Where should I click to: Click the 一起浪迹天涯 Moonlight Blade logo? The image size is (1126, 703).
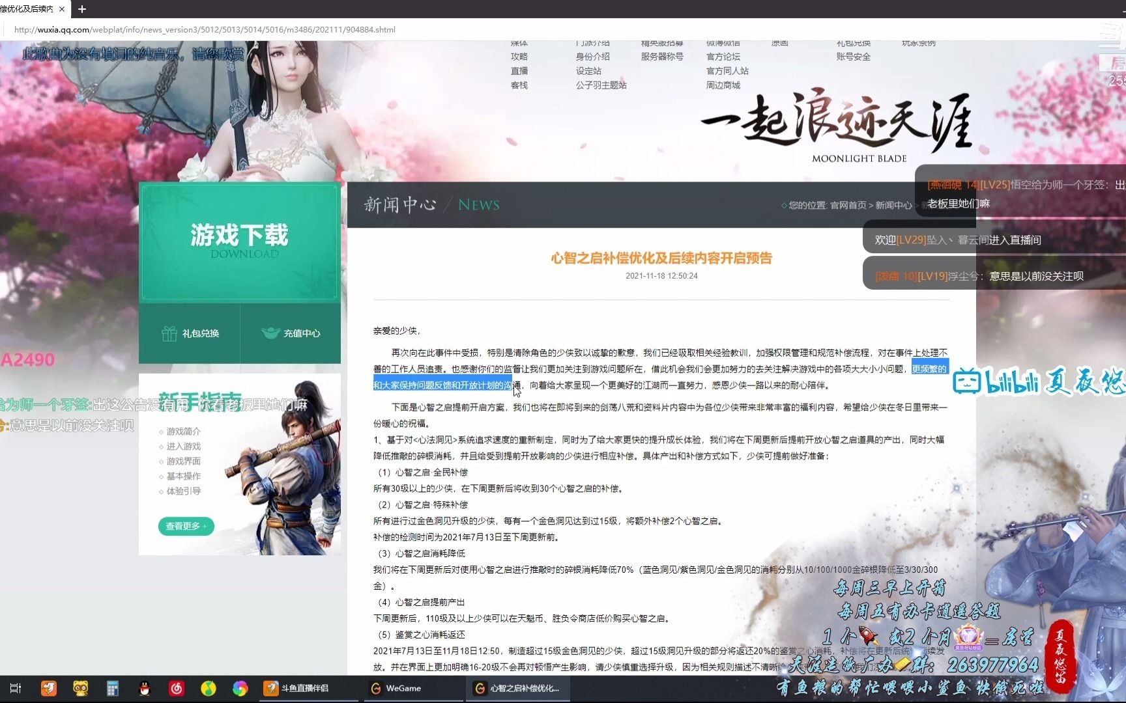point(837,127)
